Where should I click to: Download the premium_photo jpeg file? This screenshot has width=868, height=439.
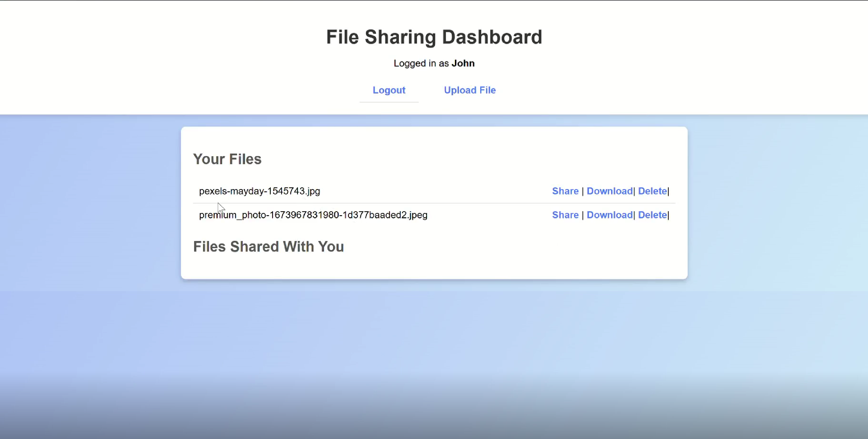(x=610, y=215)
